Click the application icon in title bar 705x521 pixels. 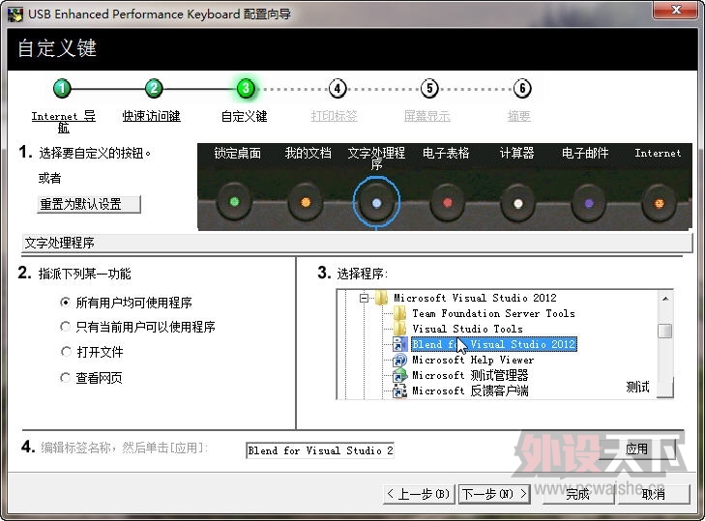[15, 14]
